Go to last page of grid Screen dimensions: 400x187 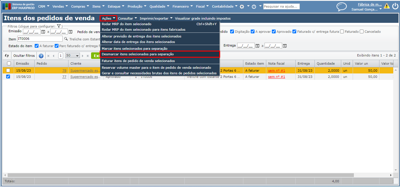tap(88, 56)
